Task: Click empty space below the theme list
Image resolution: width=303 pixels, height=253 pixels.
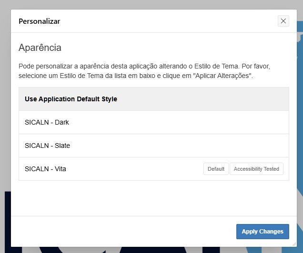Action: pos(153,197)
